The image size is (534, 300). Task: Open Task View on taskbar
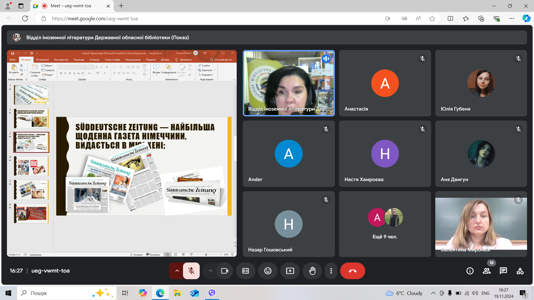click(x=125, y=293)
